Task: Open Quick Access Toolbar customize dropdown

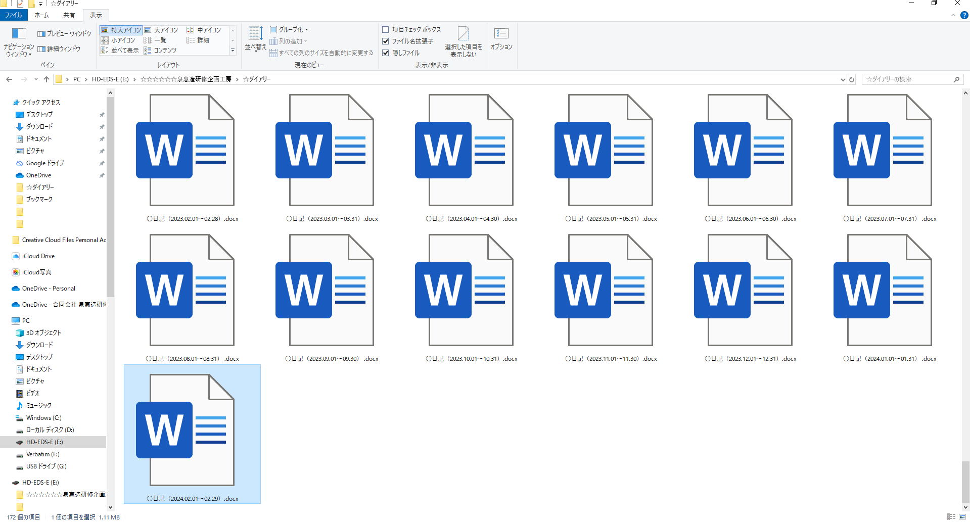Action: click(40, 4)
